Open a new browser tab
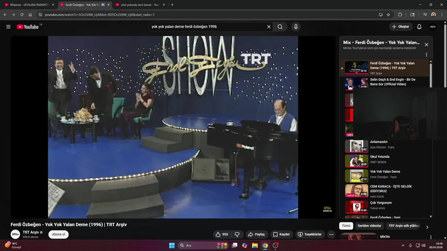The image size is (447, 251). [x=172, y=5]
